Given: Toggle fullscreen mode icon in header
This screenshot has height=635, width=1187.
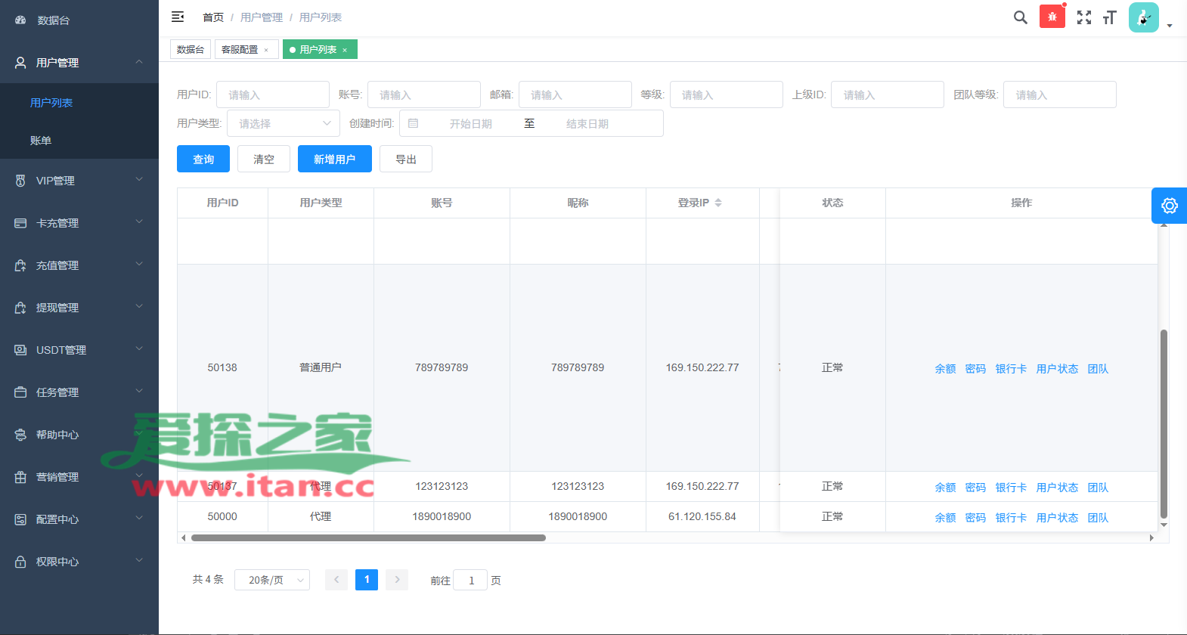Looking at the screenshot, I should click(x=1083, y=17).
